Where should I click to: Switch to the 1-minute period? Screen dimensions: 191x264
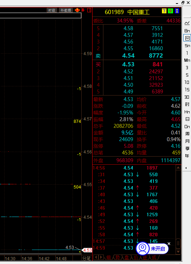[187, 53]
